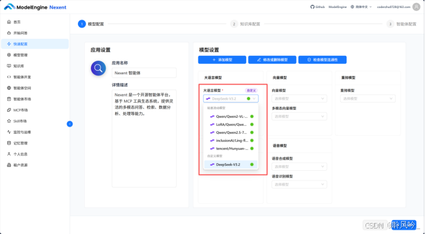This screenshot has height=234, width=425.
Task: Click the account email in header
Action: tap(393, 7)
